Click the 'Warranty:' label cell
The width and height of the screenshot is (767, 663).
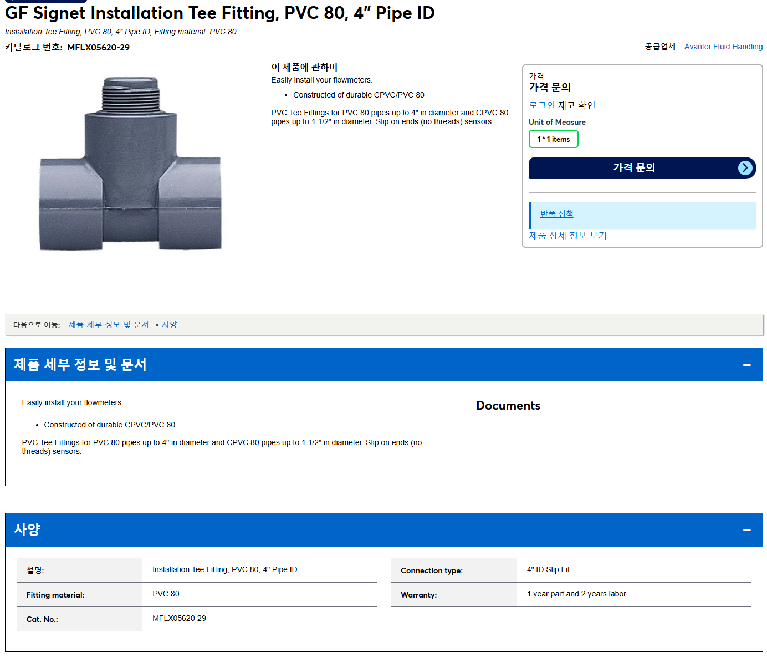(x=454, y=595)
